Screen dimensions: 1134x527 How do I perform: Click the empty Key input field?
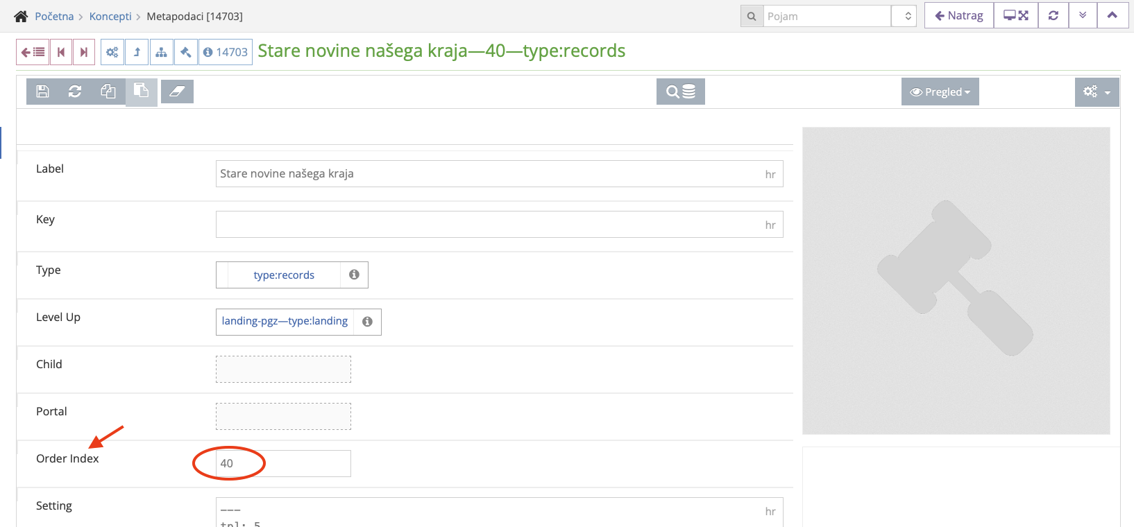500,225
